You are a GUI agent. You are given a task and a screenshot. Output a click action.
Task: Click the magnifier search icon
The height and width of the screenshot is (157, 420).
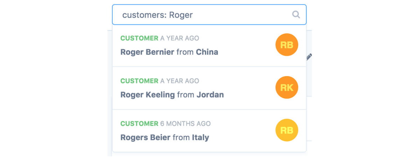coord(296,15)
